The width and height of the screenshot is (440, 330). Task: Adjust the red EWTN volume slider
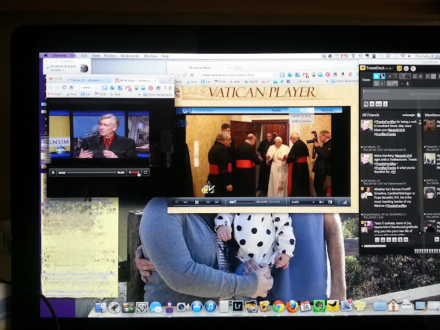[x=135, y=173]
